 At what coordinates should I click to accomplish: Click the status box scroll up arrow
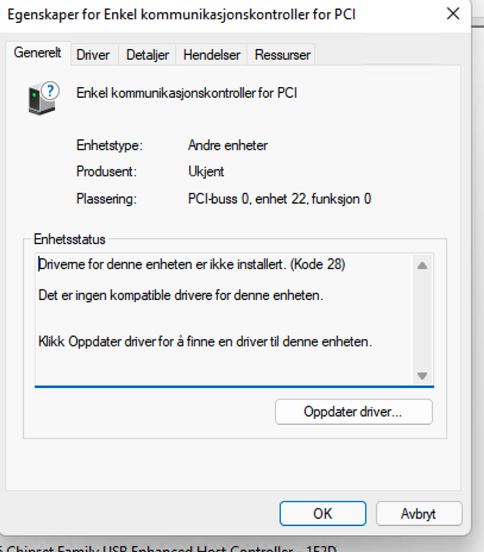422,265
